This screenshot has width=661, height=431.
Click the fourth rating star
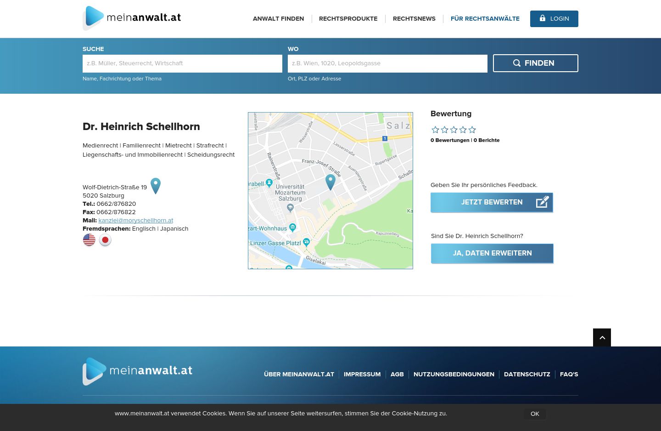point(463,130)
